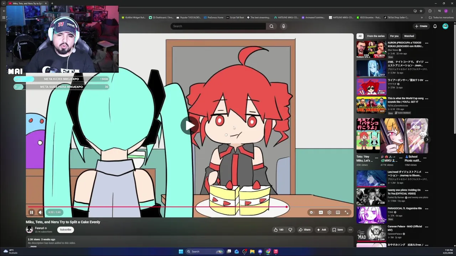This screenshot has width=456, height=256.
Task: Open options for 25時 ナイトコード video
Action: pos(426,62)
